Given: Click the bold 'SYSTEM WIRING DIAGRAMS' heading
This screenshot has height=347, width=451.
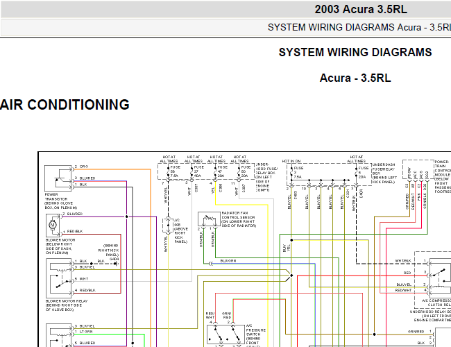Looking at the screenshot, I should [x=355, y=52].
